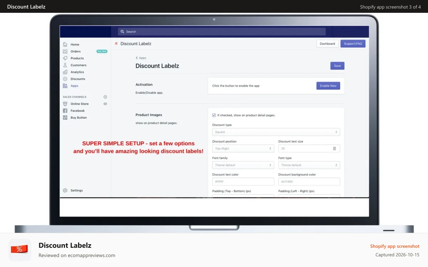Click the Activation section heading
This screenshot has height=267, width=428.
(144, 85)
